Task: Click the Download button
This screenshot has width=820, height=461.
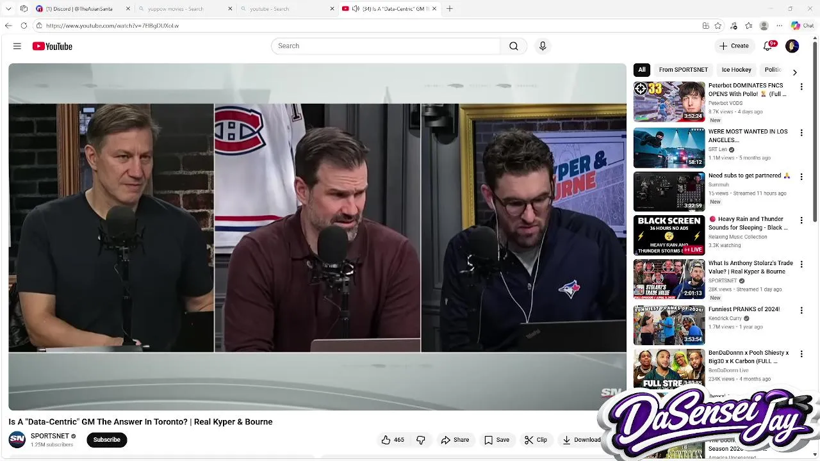Action: point(582,440)
